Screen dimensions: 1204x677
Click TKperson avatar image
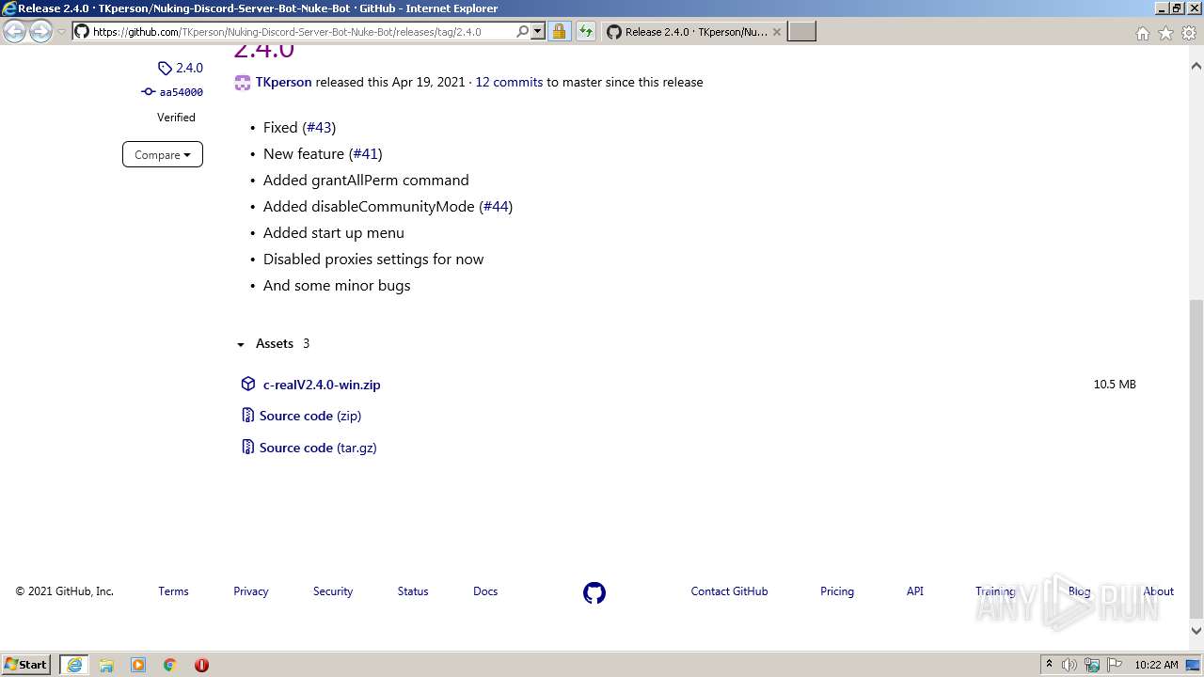click(243, 82)
